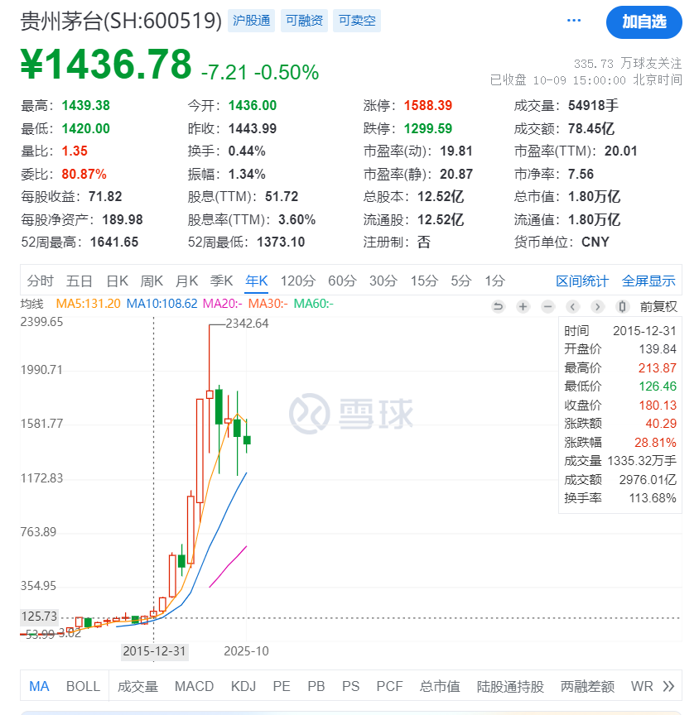Select the MACD indicator tab
This screenshot has height=715, width=699.
tap(195, 686)
